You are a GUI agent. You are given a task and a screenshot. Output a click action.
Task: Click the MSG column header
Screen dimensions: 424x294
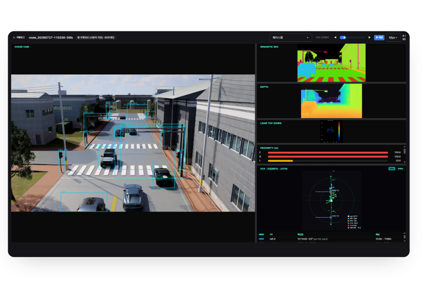coord(261,235)
